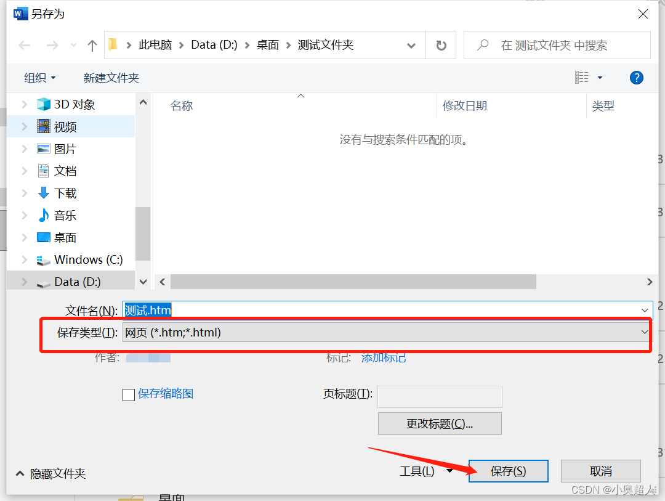Screen dimensions: 665x501
Task: Click the 页标题 text field
Action: pos(440,397)
